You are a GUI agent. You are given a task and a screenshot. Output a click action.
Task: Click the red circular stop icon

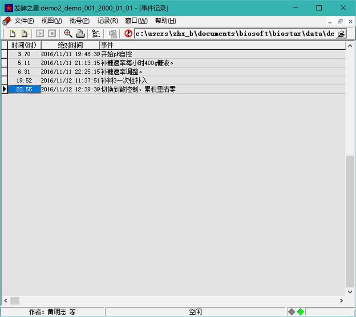click(129, 33)
